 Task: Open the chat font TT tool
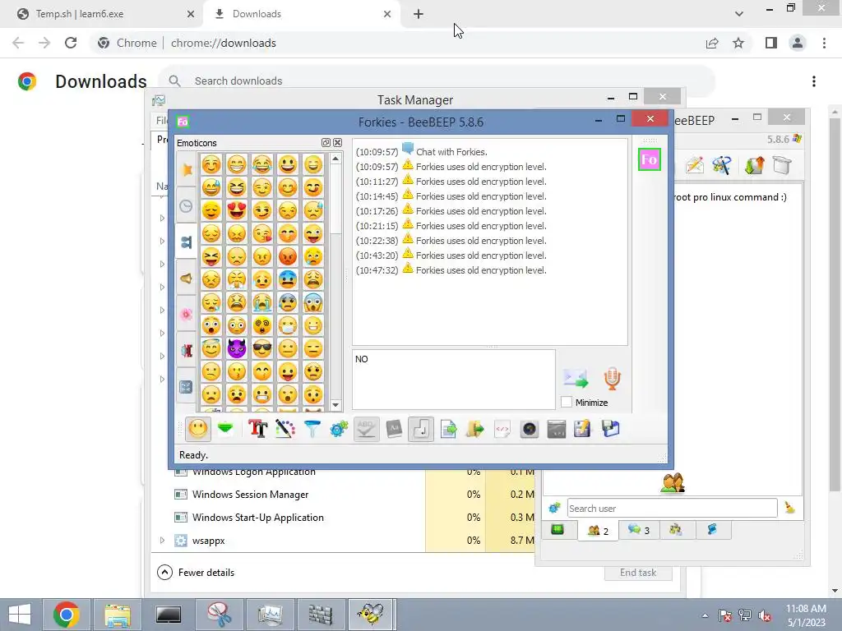257,429
